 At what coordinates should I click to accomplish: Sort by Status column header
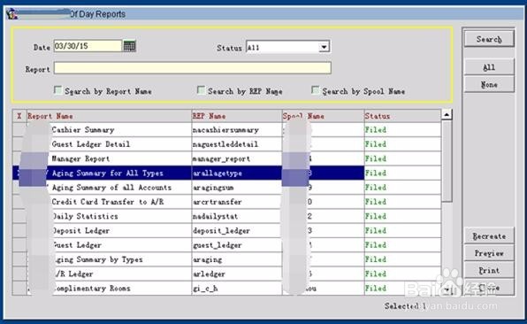click(402, 116)
